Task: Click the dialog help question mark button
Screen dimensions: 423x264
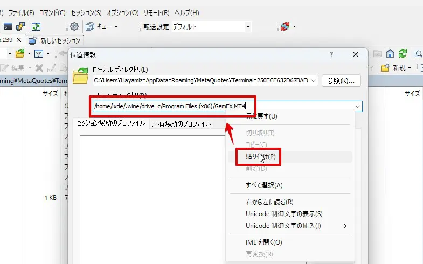Action: (332, 54)
